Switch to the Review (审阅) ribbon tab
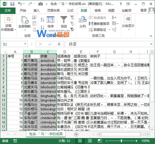The height and width of the screenshot is (144, 155). (98, 11)
